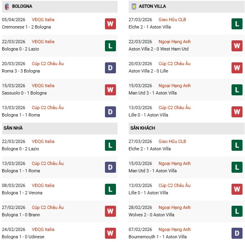Image resolution: width=245 pixels, height=242 pixels.
Task: Click the ASTON VILLA team header title
Action: [152, 7]
